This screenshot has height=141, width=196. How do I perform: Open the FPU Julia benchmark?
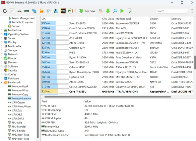pos(15,123)
